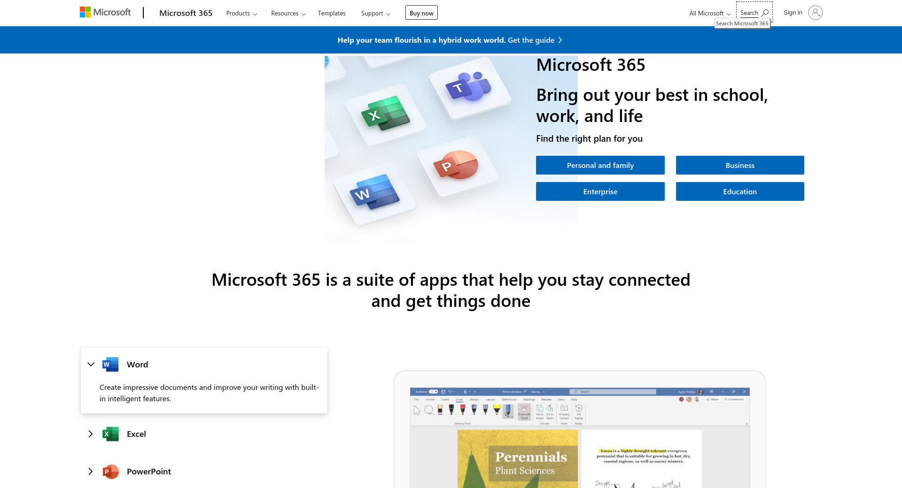Click the Word document screenshot preview
Screen dimensions: 902x488
coord(579,436)
